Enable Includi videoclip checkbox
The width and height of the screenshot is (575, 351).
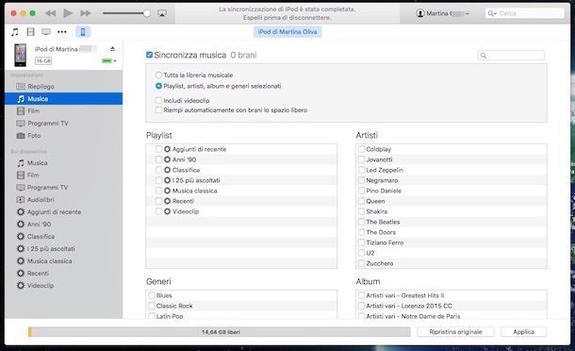158,100
